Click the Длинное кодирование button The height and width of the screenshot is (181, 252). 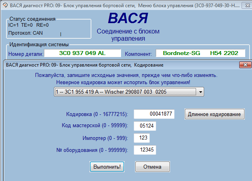[214, 114]
